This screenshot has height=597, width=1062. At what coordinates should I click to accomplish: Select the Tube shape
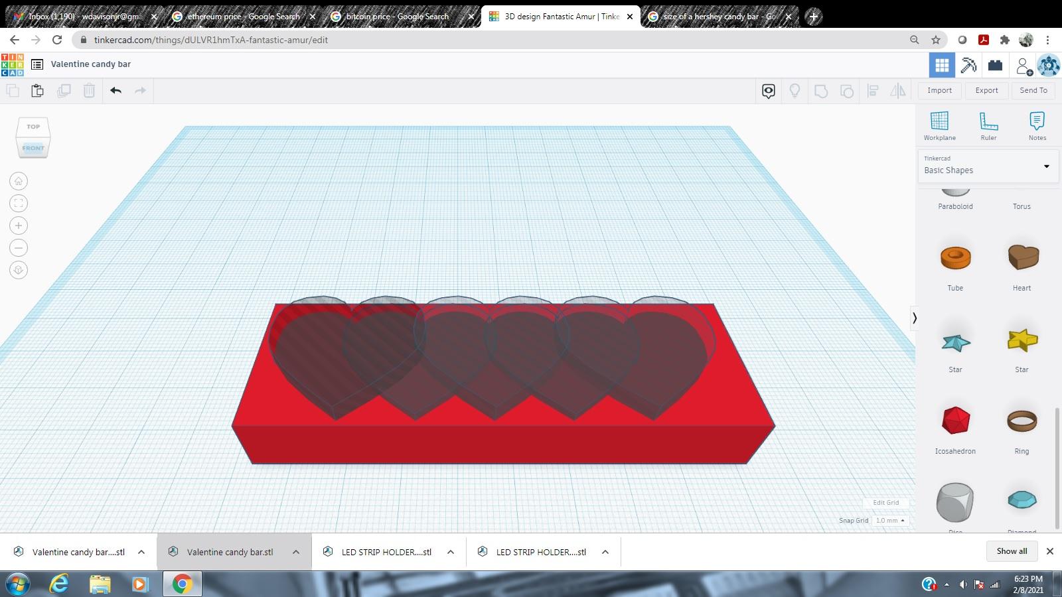(x=954, y=259)
